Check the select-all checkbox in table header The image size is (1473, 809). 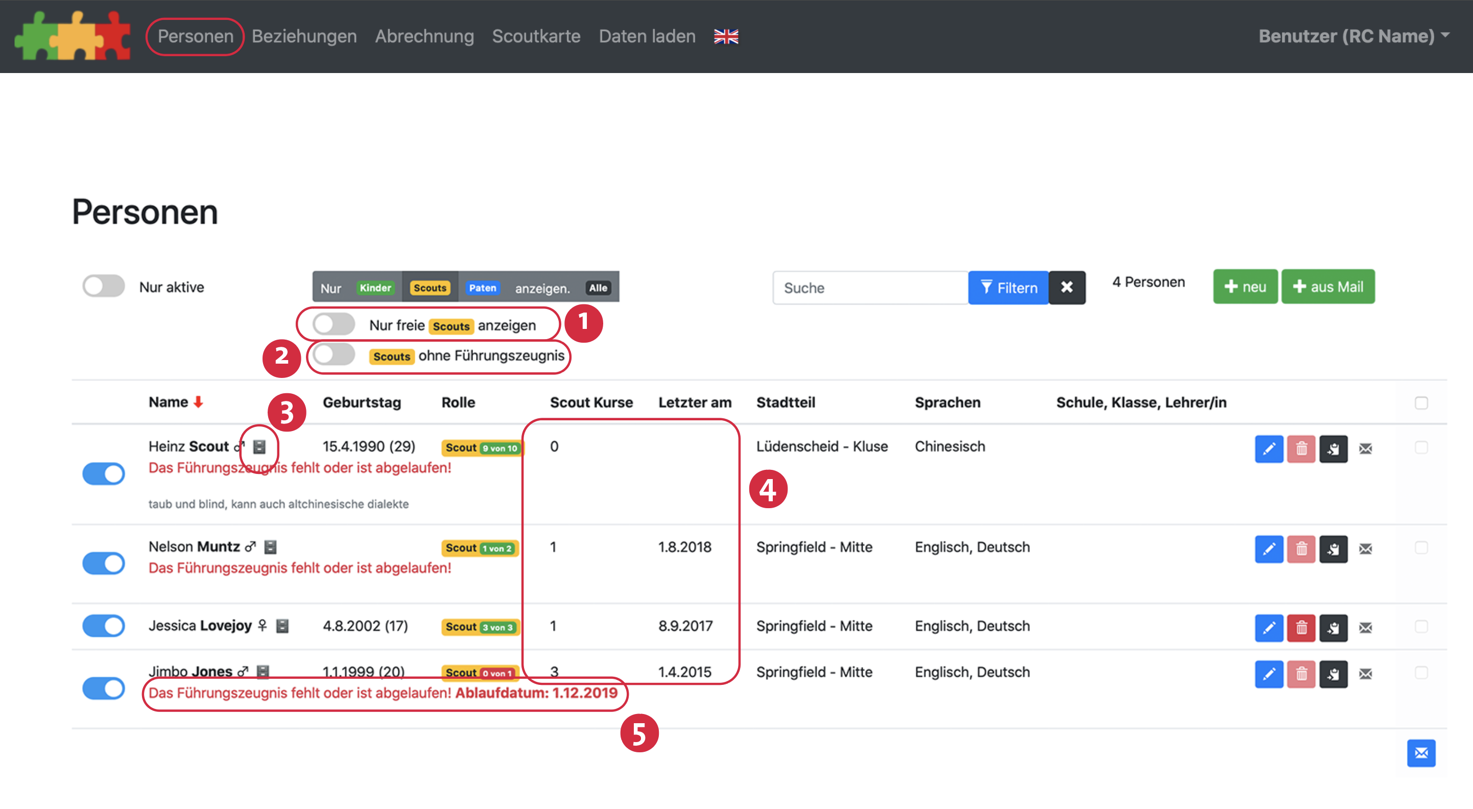coord(1421,403)
